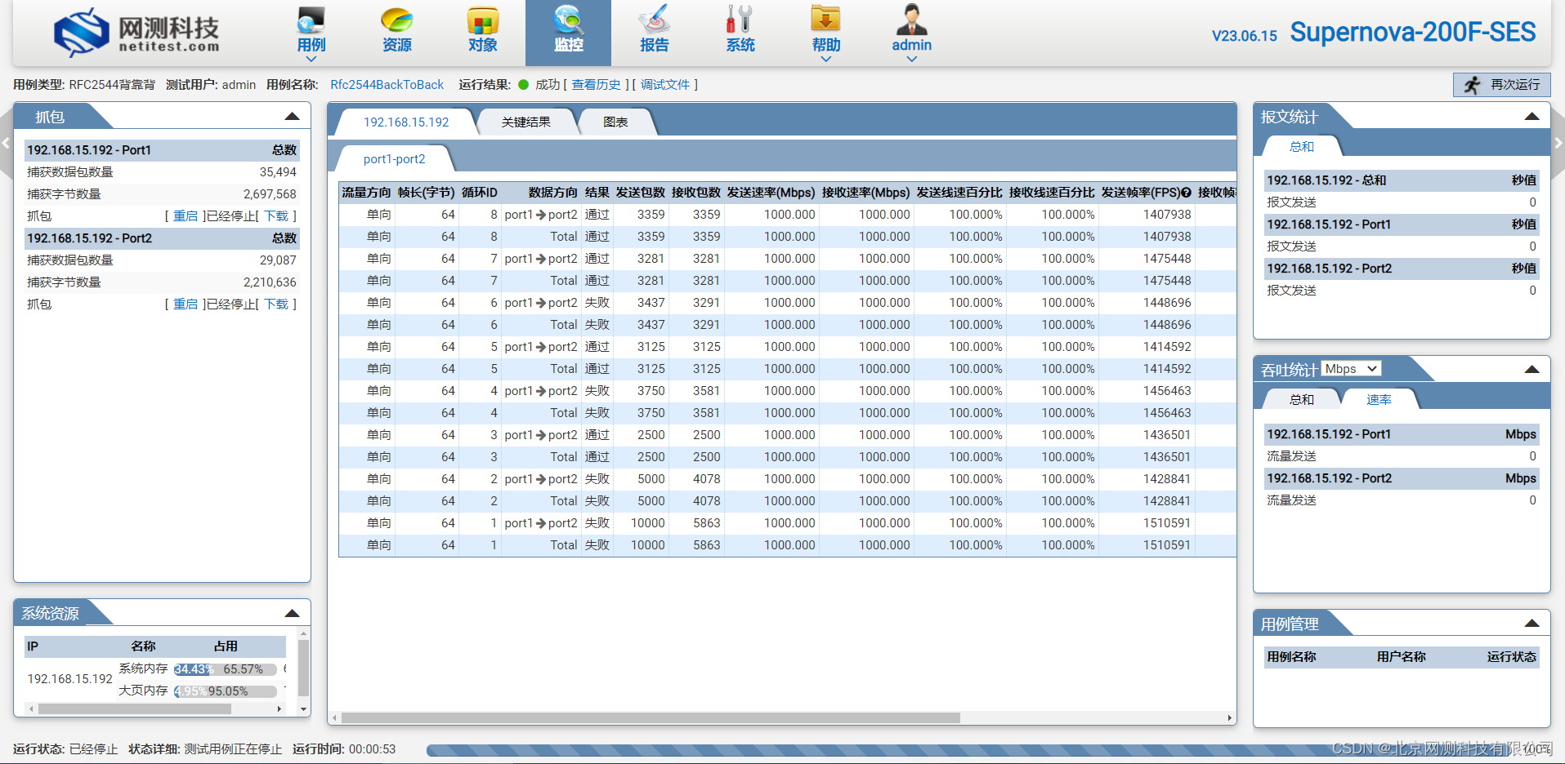Click the 35,494 captured packets value
This screenshot has height=764, width=1565.
(x=278, y=172)
